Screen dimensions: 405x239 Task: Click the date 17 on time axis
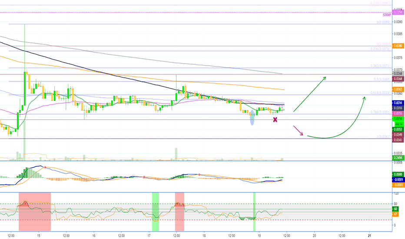pyautogui.click(x=149, y=236)
